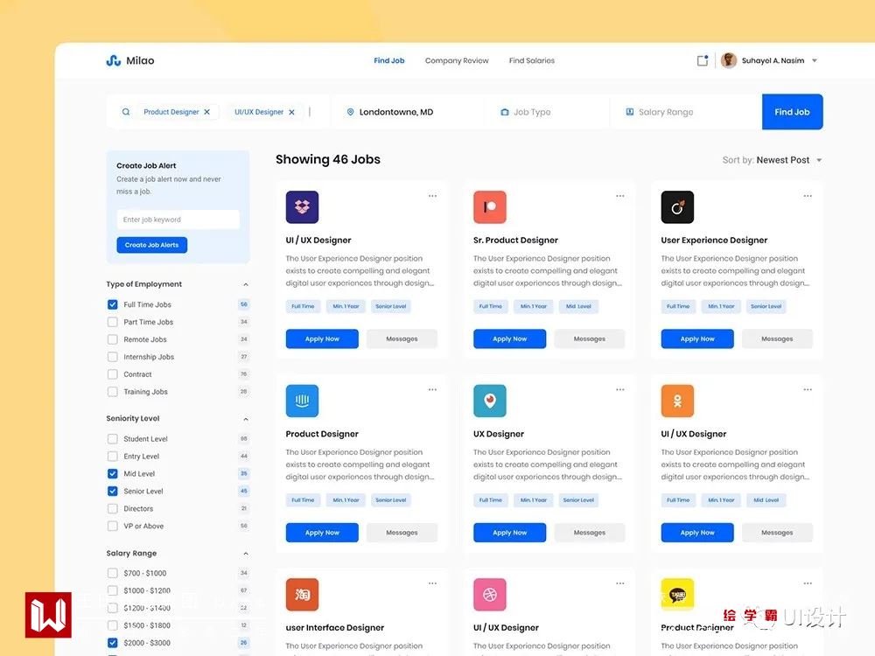Click the pink Dribbble logo icon
The width and height of the screenshot is (875, 656).
pos(489,595)
